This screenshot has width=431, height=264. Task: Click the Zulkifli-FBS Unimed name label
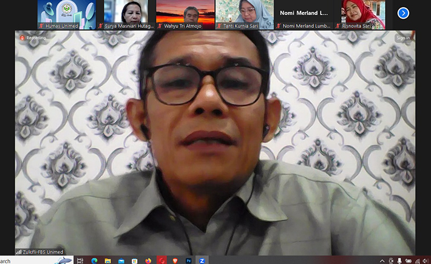43,252
